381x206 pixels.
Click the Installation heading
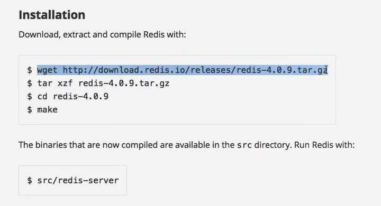click(x=52, y=15)
